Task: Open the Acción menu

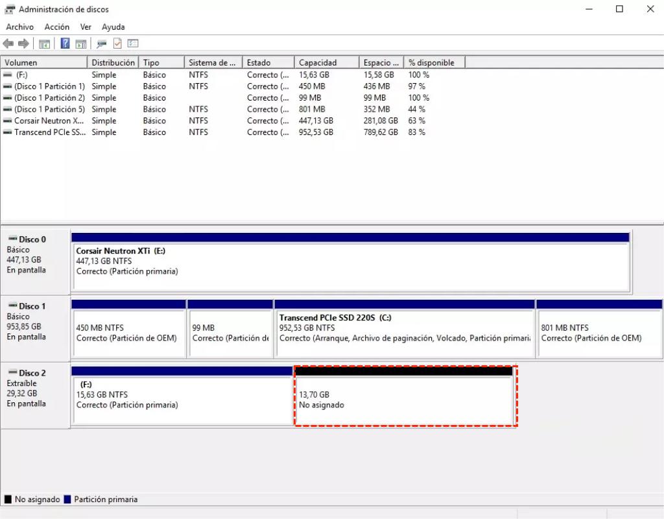Action: 57,27
